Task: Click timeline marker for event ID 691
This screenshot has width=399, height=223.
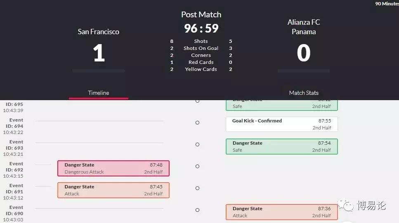Action: (197, 188)
